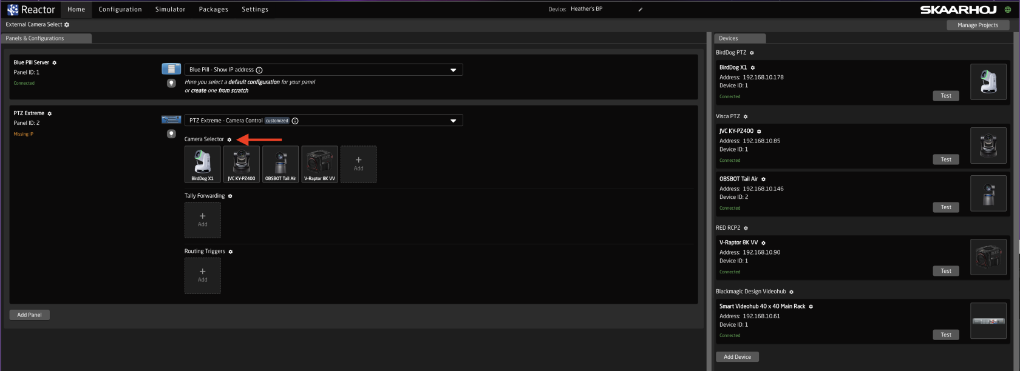Click the Tally Forwarding gear icon
1020x371 pixels.
click(x=230, y=196)
